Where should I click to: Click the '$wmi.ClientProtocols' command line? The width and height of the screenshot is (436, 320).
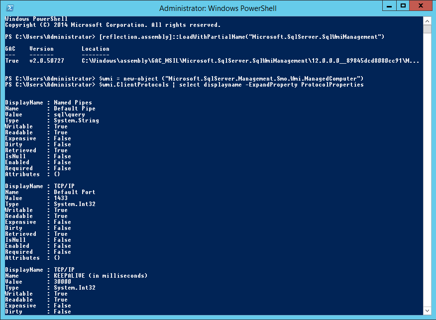point(184,85)
